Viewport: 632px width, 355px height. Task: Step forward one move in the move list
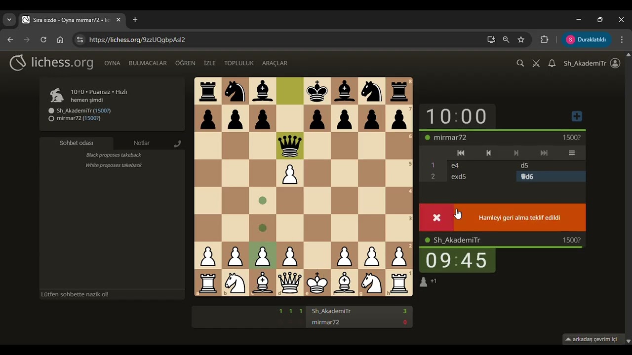(516, 153)
